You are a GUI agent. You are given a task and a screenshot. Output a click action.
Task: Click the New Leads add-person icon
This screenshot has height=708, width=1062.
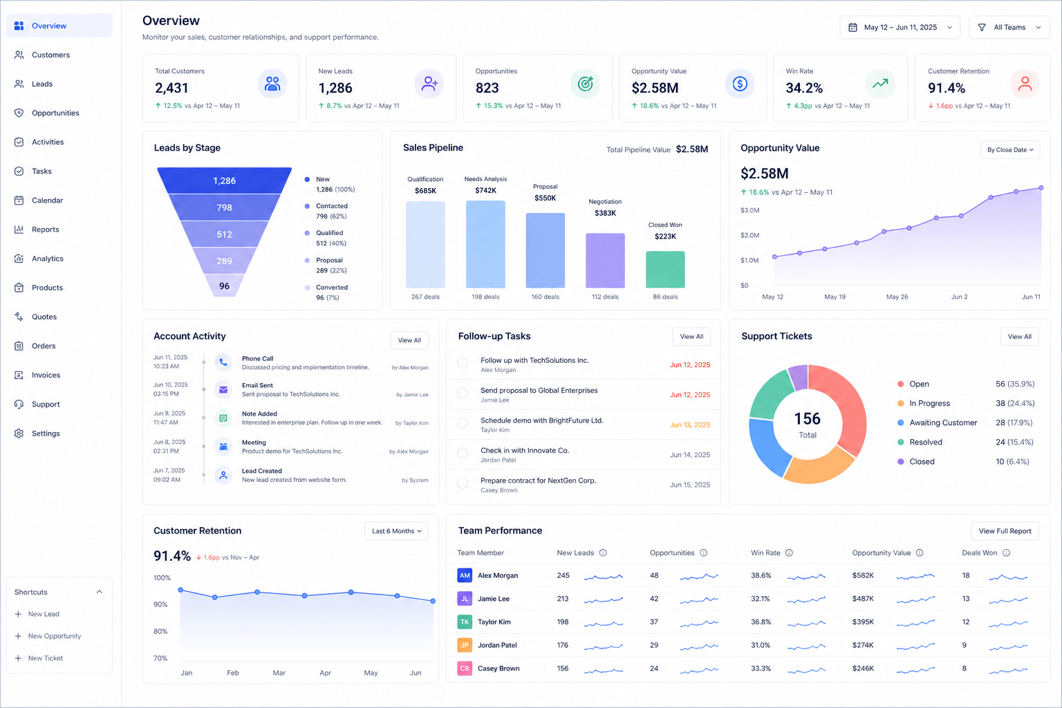(429, 84)
